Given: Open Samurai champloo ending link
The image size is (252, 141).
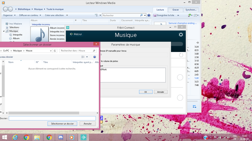Looking at the screenshot, I should click(x=183, y=23).
